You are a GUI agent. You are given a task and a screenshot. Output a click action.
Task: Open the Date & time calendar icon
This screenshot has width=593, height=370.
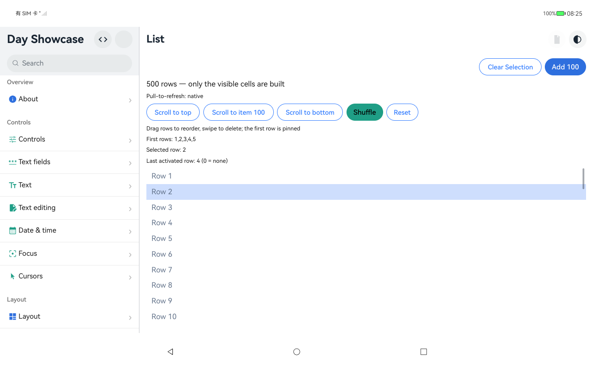(13, 230)
